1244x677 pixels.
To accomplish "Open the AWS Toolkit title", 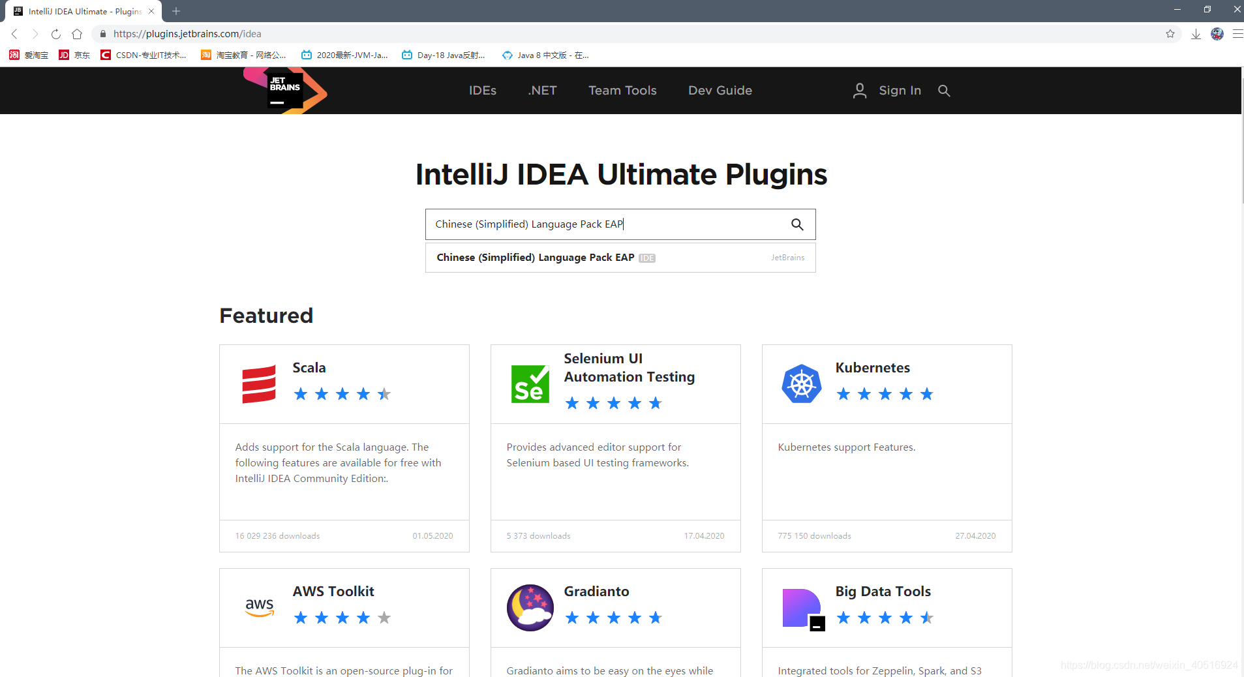I will 333,592.
